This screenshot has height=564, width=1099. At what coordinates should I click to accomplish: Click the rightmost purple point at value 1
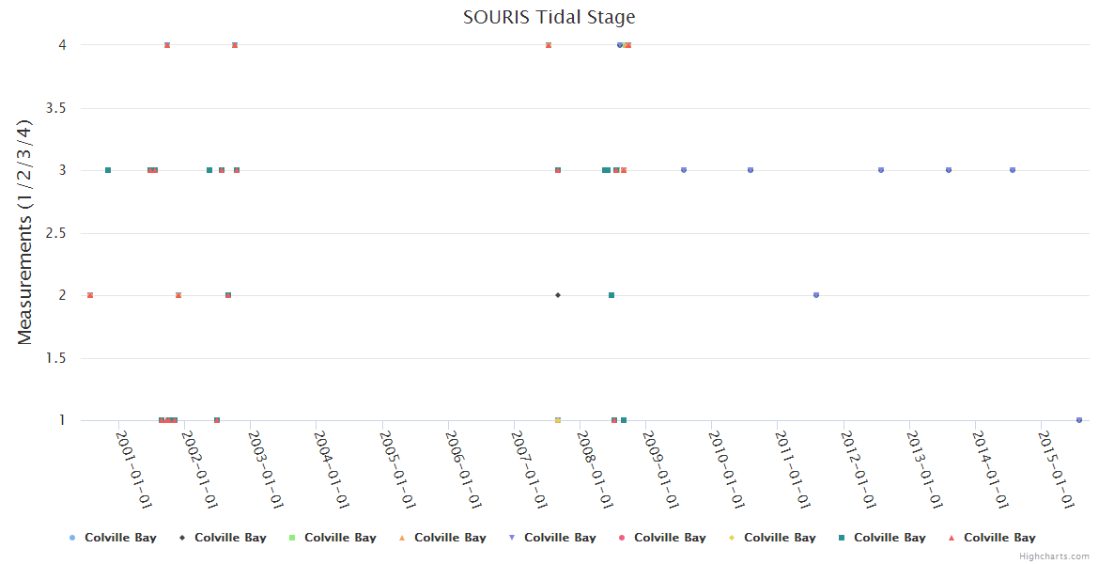[1079, 420]
